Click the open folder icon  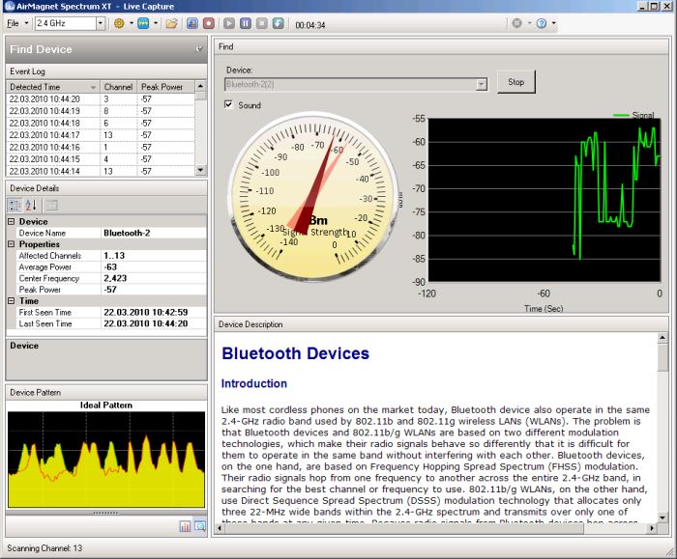[x=172, y=23]
